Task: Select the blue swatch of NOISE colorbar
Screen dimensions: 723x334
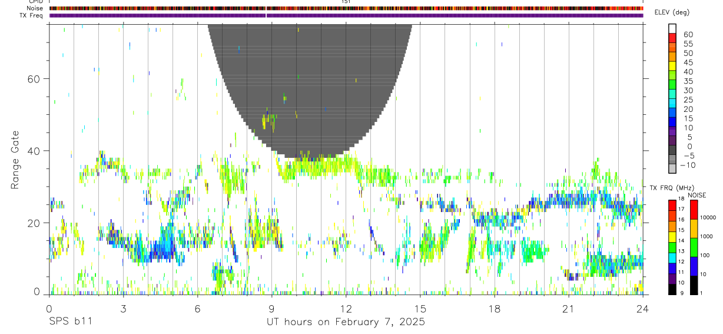Action: pos(694,266)
